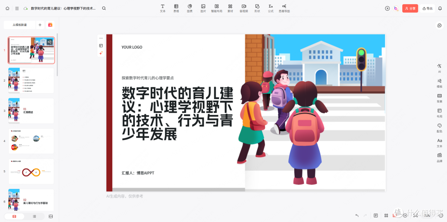Insert a 表格 table
Image resolution: width=447 pixels, height=222 pixels.
[176, 8]
